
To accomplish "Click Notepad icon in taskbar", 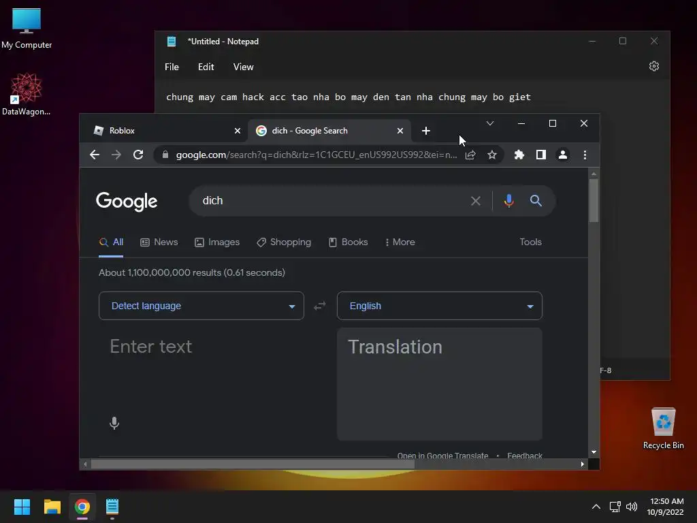I will (x=112, y=507).
